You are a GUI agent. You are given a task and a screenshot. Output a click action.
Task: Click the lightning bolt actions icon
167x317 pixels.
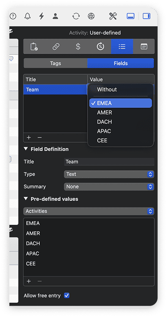tap(42, 16)
